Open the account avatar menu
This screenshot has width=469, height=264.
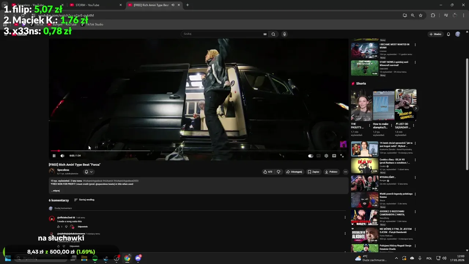tap(458, 34)
